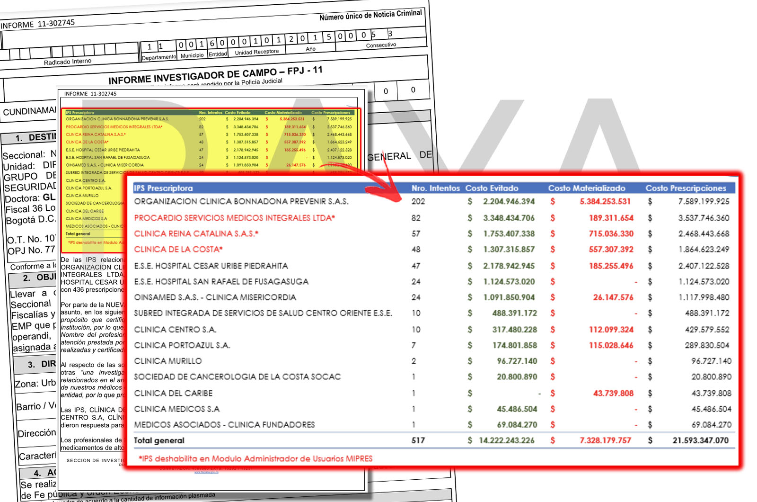Viewport: 757px width, 502px height.
Task: Click red '112.099.324' in enlarged table
Action: tap(611, 329)
